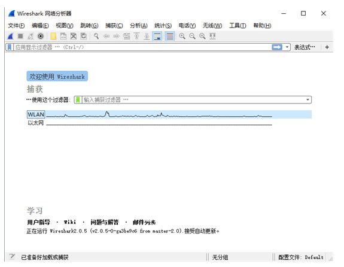This screenshot has width=344, height=267.
Task: Click the find packet magnifier icon
Action: click(96, 37)
